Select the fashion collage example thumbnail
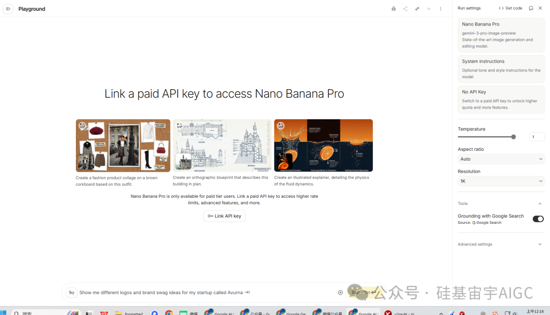550x315 pixels. pyautogui.click(x=123, y=145)
